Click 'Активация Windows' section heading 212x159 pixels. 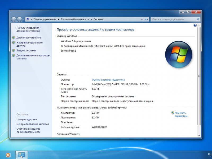point(68,134)
